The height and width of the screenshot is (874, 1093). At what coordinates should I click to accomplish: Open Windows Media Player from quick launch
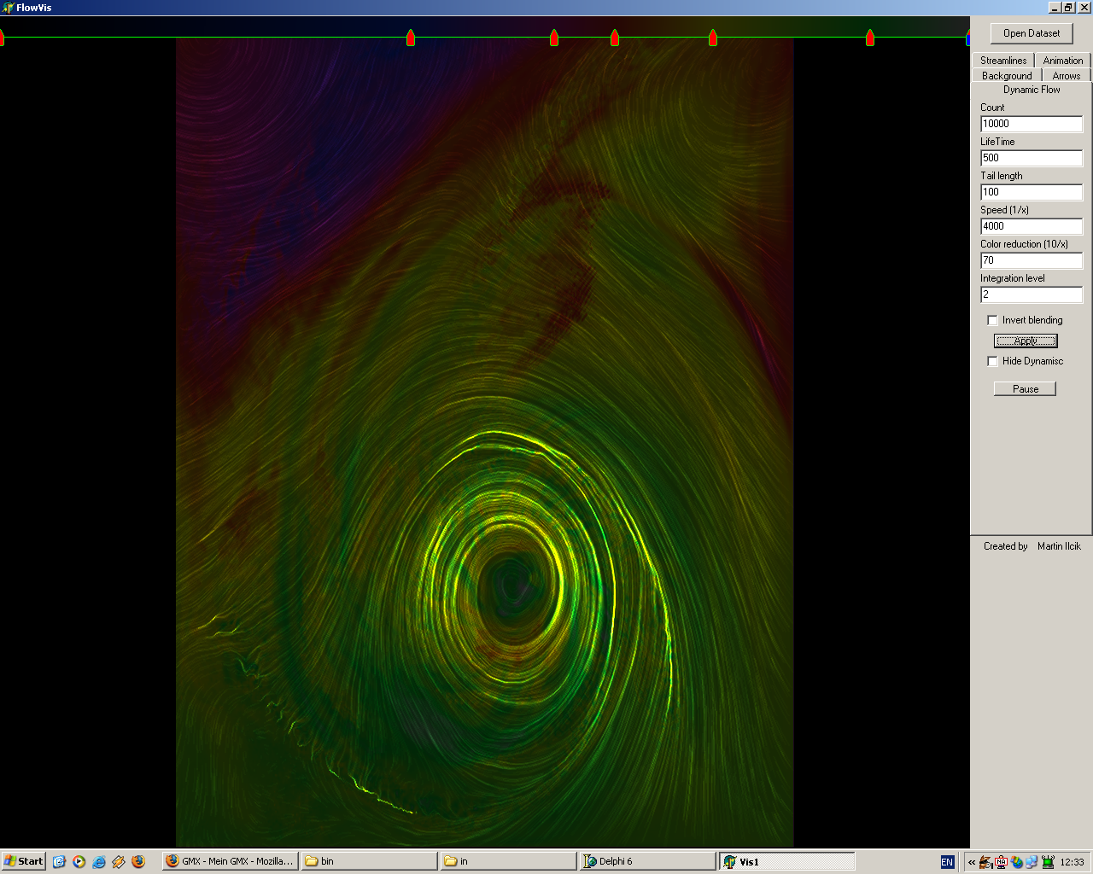79,861
